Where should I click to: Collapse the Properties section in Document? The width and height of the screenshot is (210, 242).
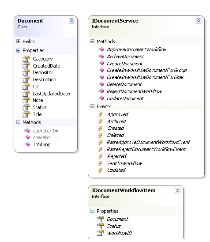point(19,50)
